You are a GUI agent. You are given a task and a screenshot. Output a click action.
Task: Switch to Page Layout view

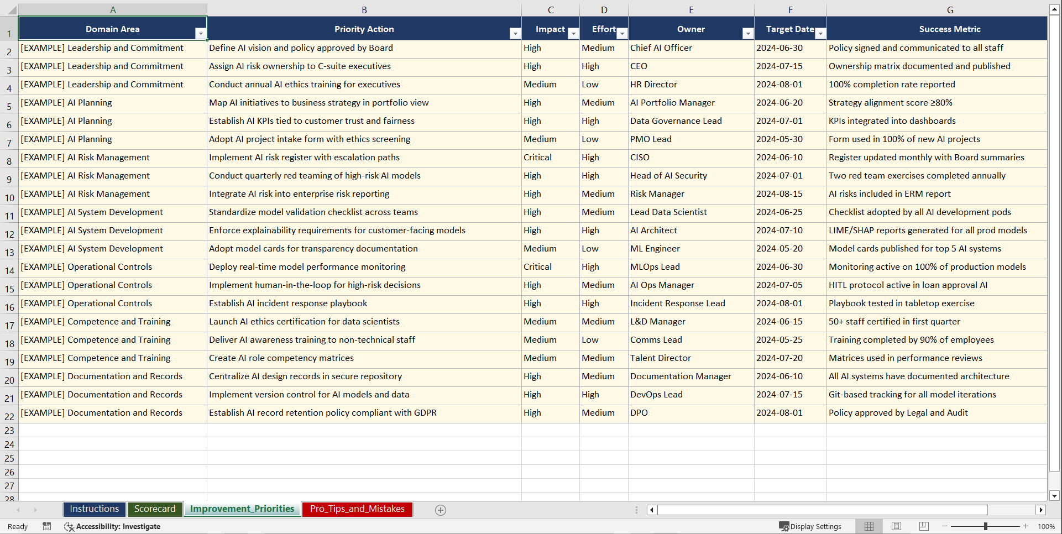pyautogui.click(x=896, y=526)
